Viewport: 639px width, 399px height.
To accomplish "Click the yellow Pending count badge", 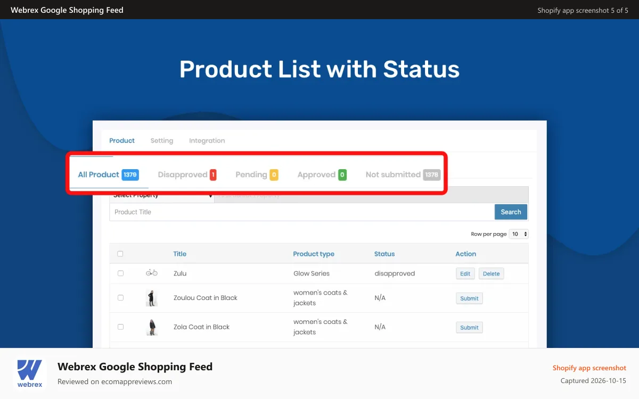I will point(274,174).
